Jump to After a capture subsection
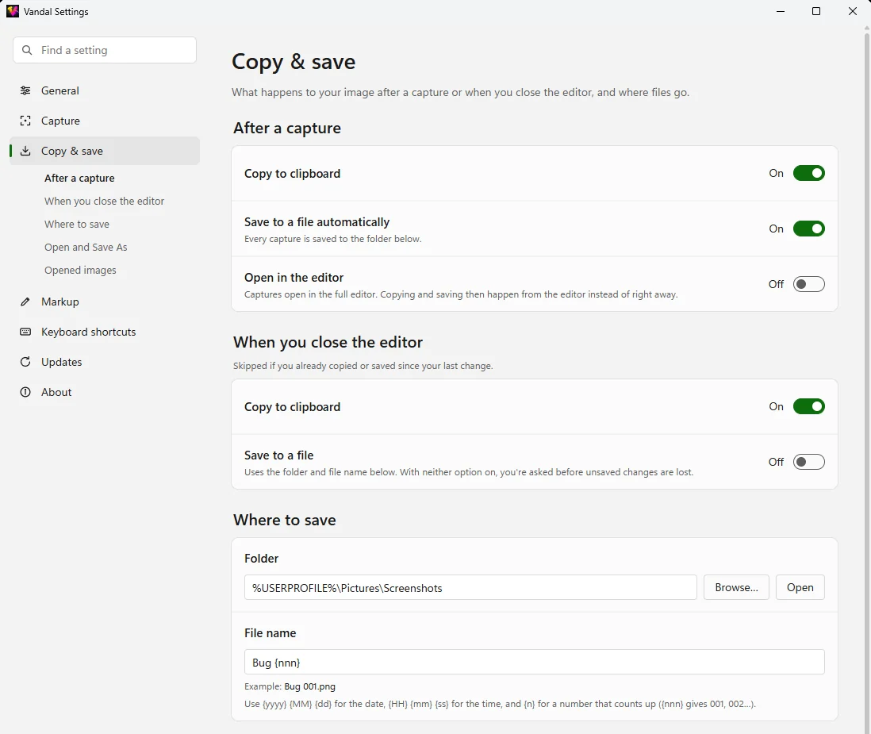This screenshot has width=871, height=734. tap(79, 178)
